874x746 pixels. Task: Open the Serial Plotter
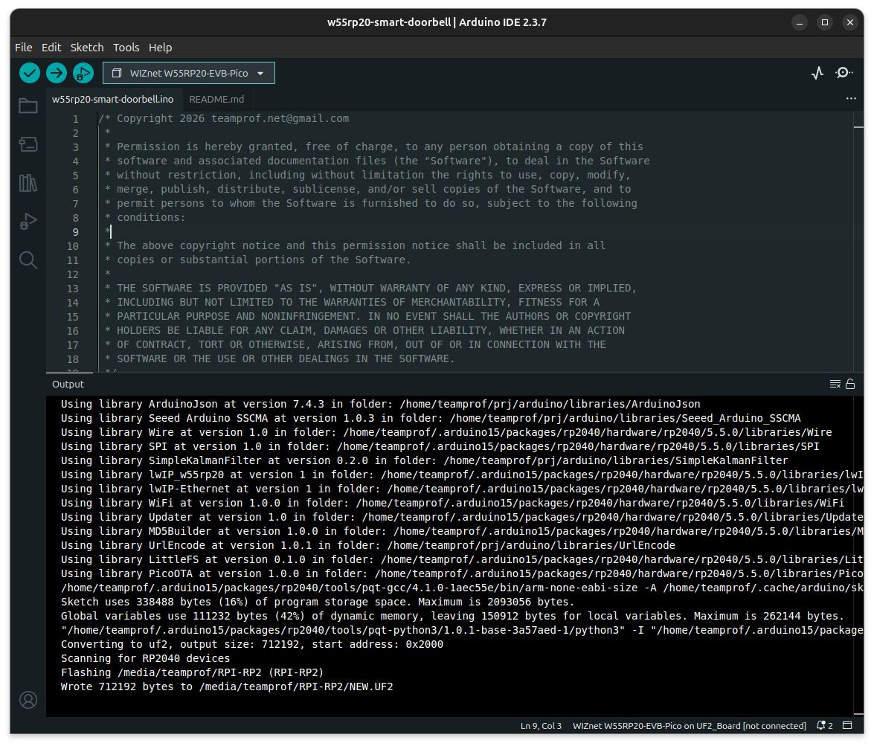(817, 73)
